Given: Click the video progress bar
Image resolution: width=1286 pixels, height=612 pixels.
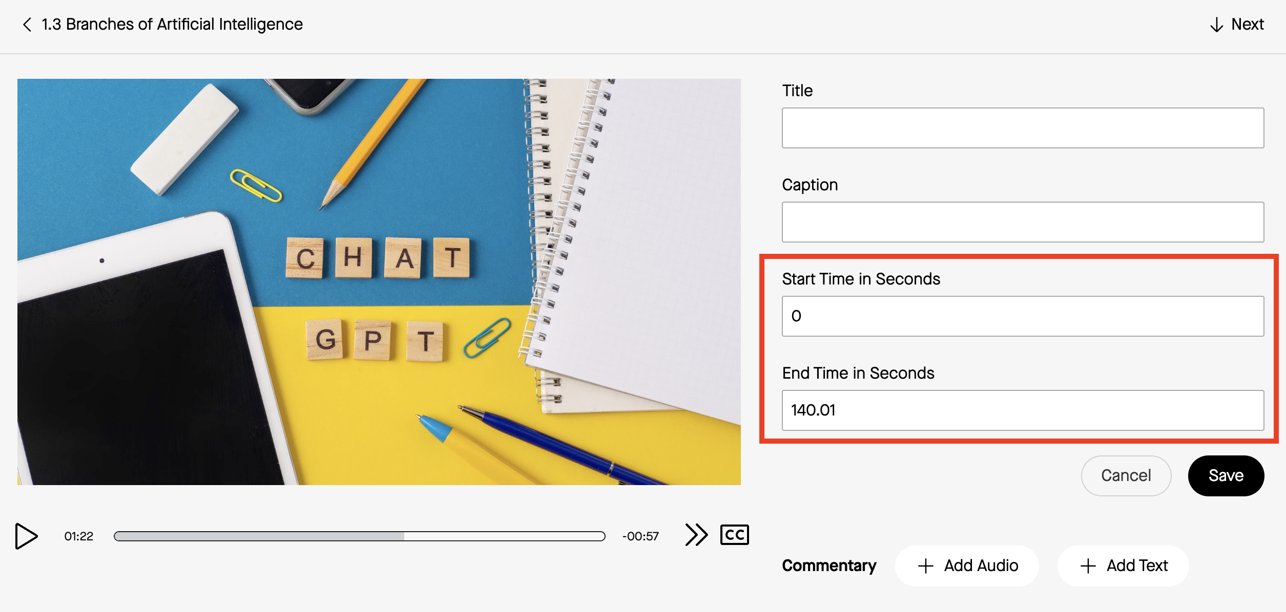Looking at the screenshot, I should (x=359, y=535).
